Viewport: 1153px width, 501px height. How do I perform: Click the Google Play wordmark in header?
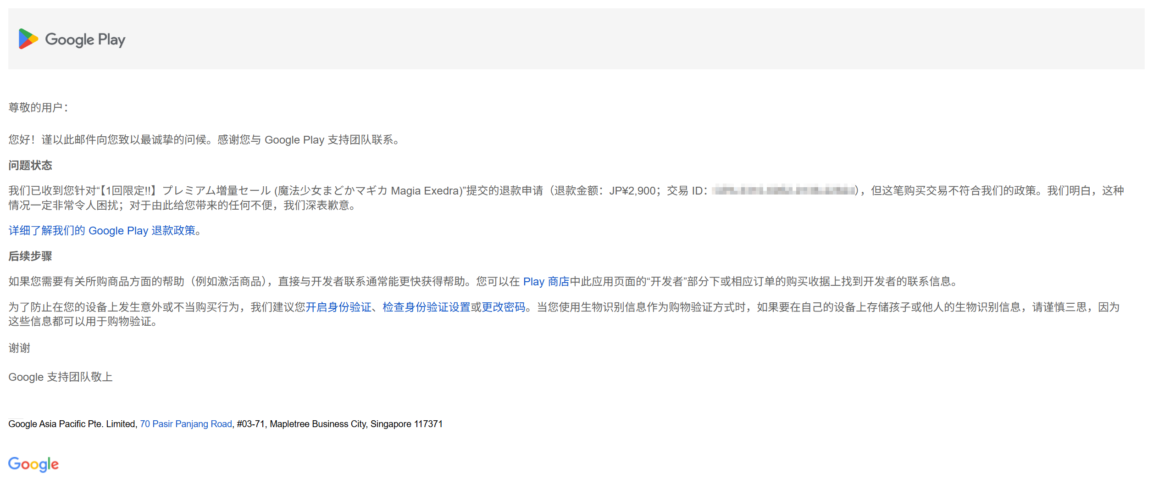pos(85,40)
